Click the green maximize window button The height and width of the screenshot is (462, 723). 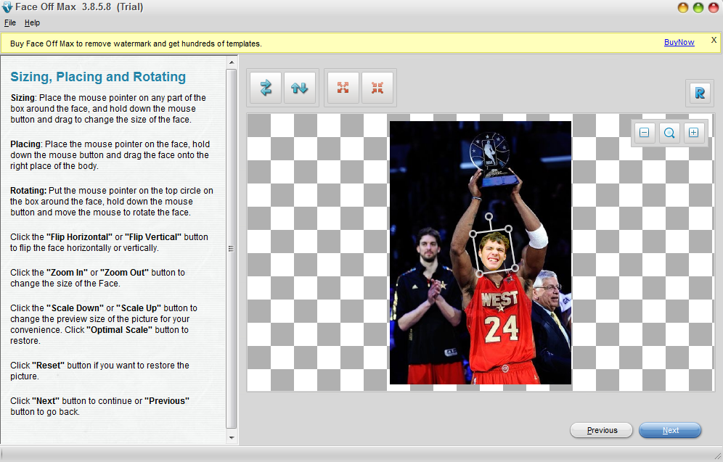coord(698,7)
